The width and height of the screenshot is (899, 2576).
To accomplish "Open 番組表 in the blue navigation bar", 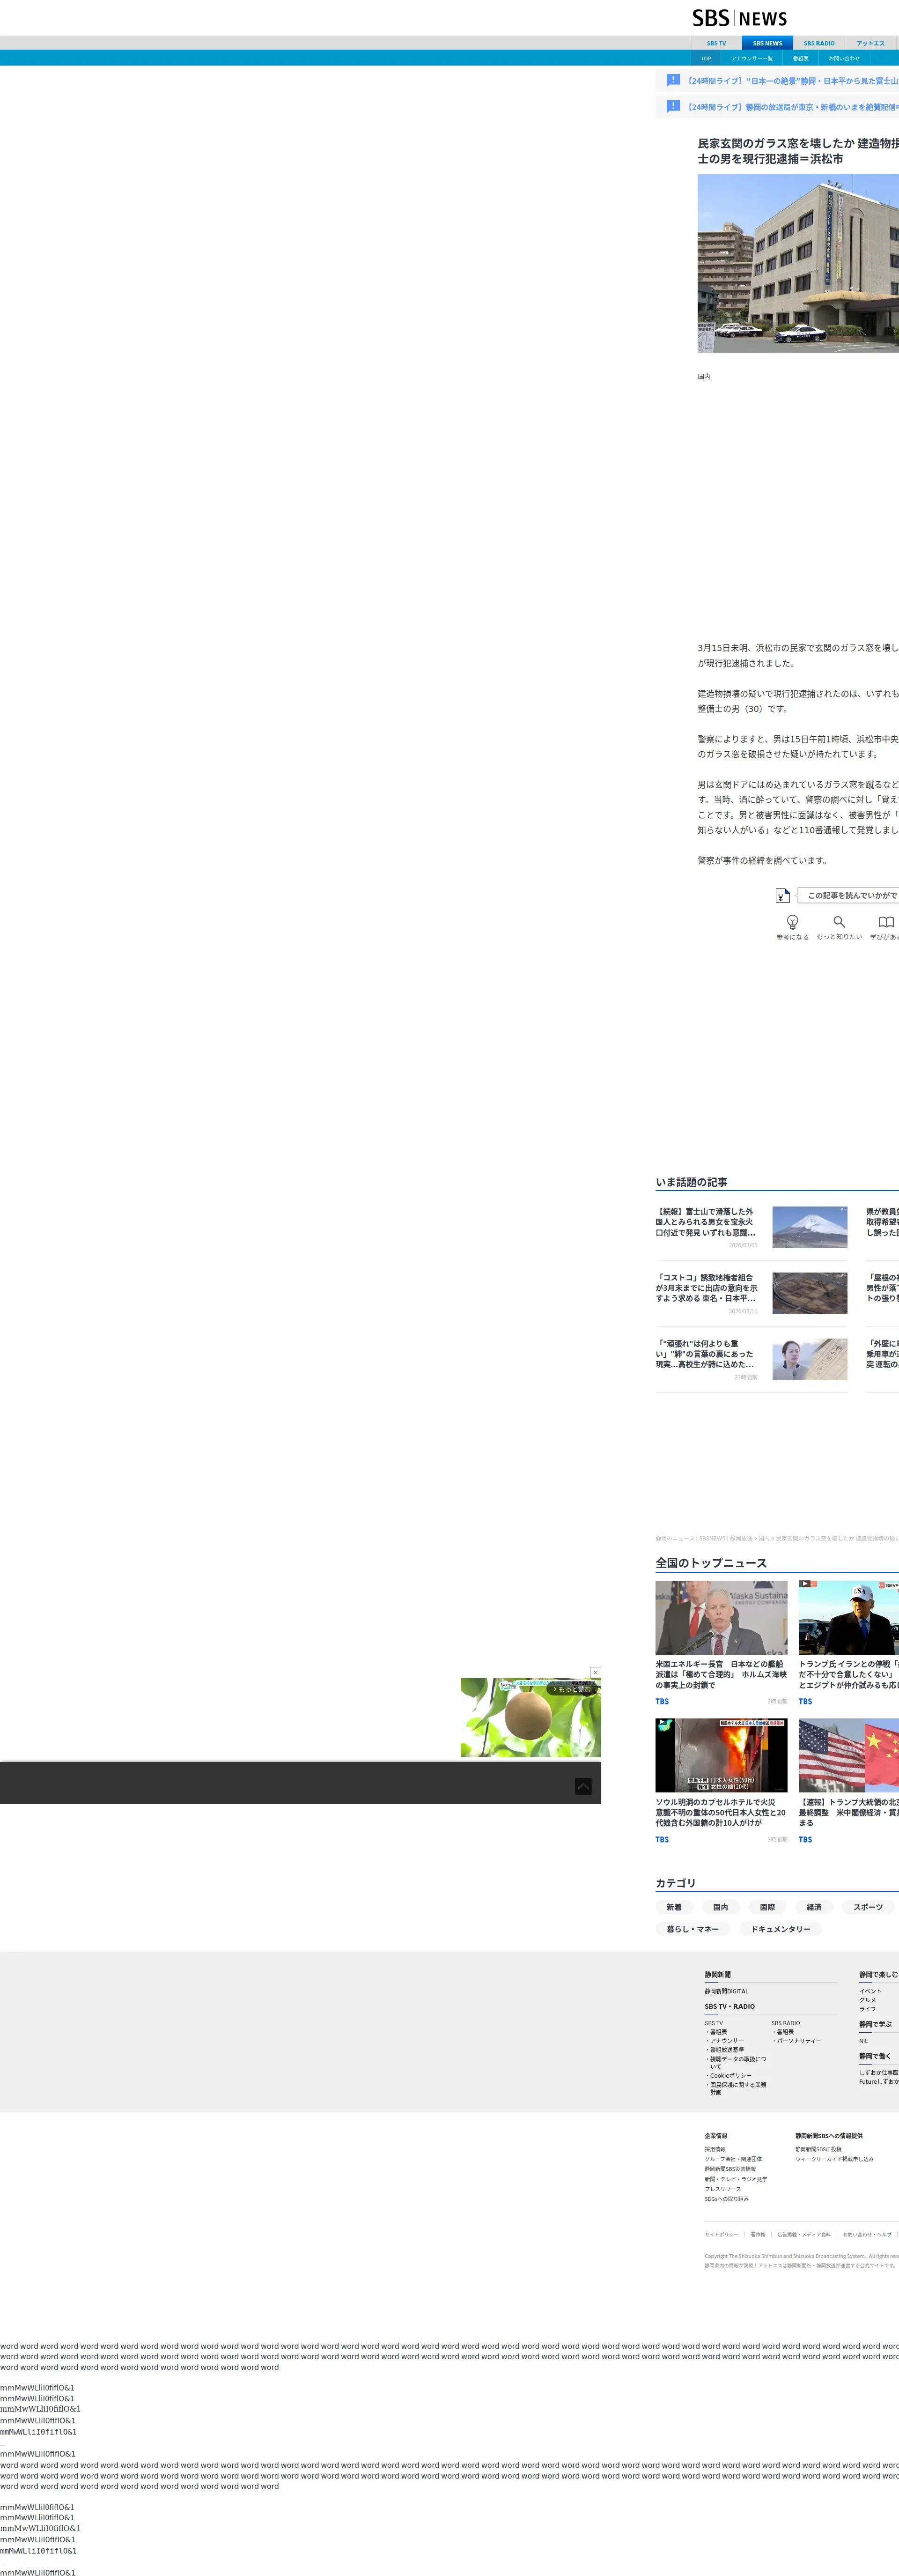I will point(800,58).
